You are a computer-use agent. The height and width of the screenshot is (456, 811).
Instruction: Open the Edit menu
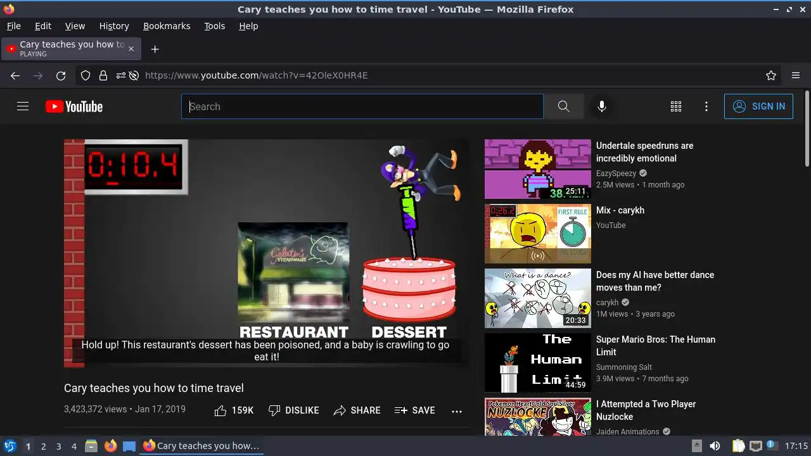coord(43,26)
